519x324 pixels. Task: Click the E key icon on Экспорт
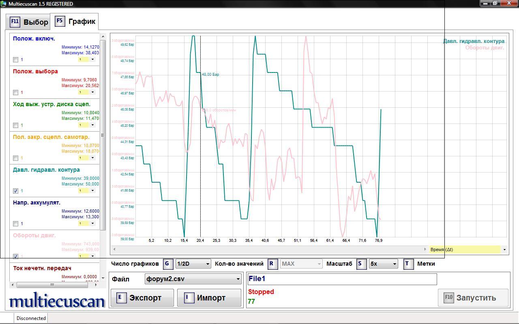tap(120, 298)
